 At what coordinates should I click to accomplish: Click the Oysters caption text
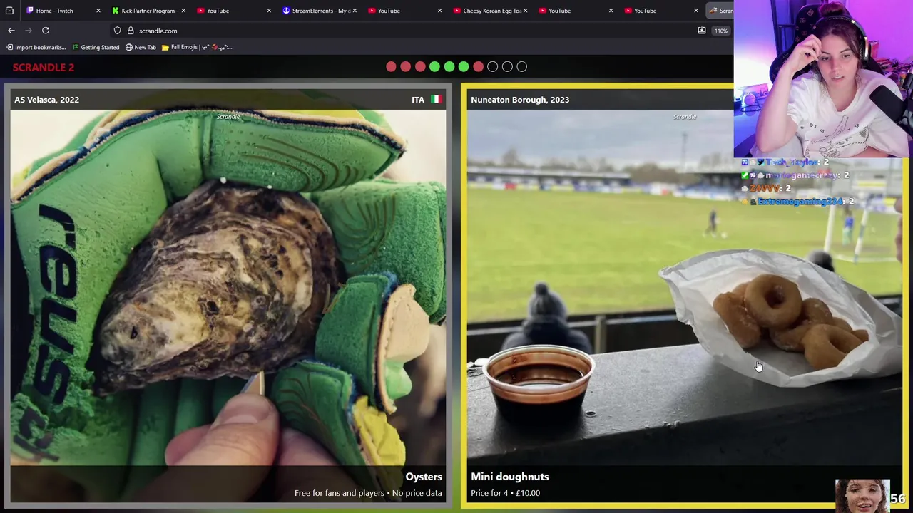[x=424, y=477]
